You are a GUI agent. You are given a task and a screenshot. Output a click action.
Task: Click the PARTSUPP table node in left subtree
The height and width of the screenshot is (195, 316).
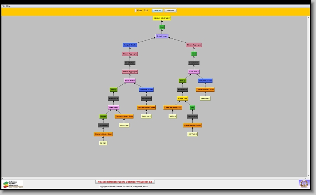pyautogui.click(x=146, y=116)
